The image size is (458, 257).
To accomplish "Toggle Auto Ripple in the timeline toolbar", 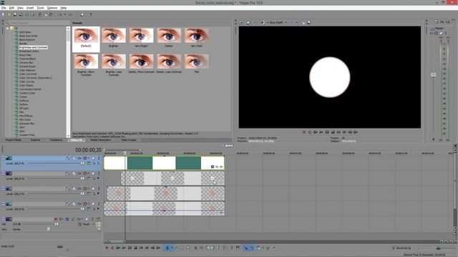I will tap(258, 248).
